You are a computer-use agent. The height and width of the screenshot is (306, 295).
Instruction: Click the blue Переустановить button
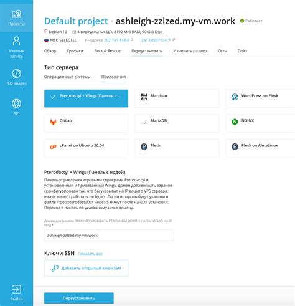coord(79,298)
